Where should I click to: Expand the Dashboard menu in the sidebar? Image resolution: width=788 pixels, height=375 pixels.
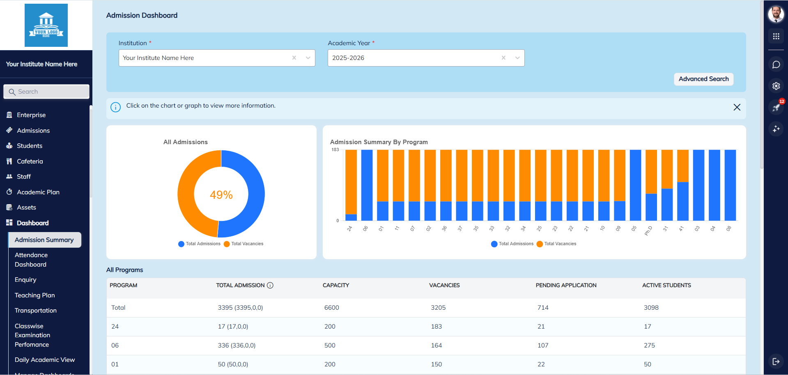click(x=33, y=223)
